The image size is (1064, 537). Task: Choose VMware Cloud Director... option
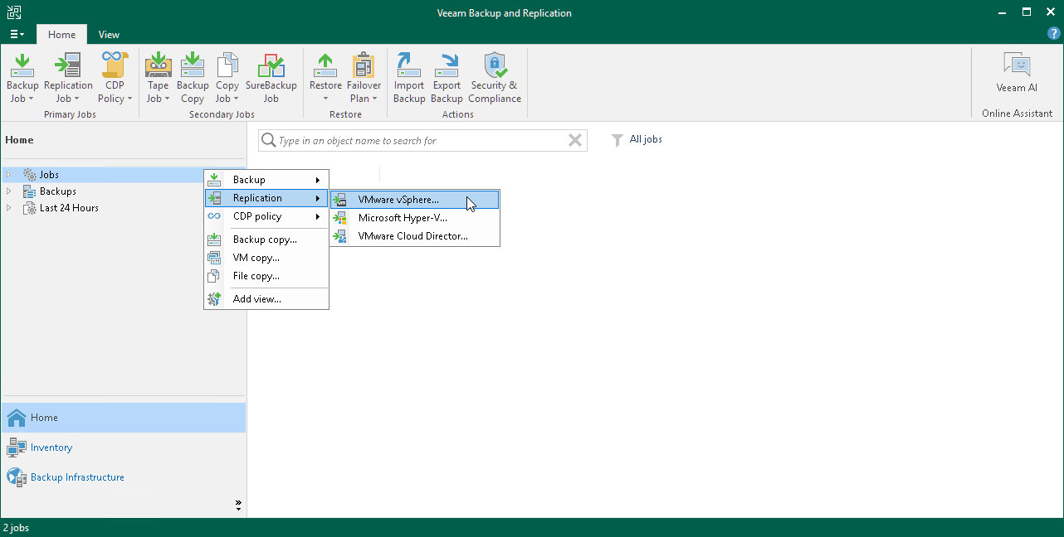tap(415, 236)
